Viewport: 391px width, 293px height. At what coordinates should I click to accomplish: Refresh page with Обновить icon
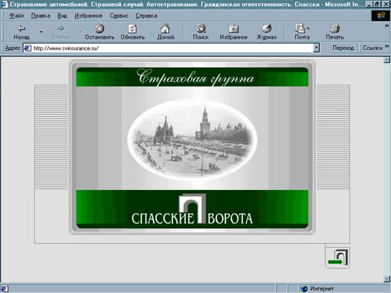click(x=132, y=28)
